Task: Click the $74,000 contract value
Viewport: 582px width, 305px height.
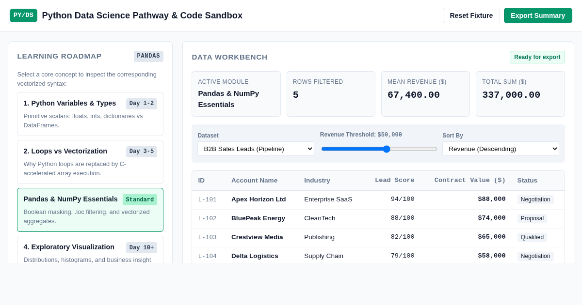Action: tap(492, 218)
